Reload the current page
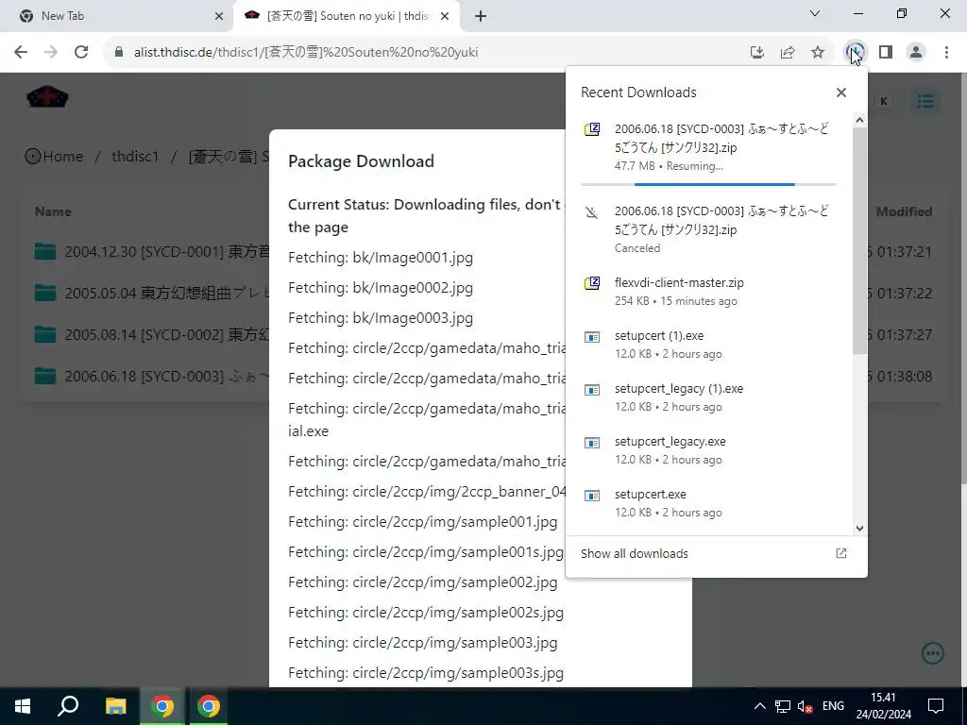The image size is (967, 725). click(x=81, y=53)
